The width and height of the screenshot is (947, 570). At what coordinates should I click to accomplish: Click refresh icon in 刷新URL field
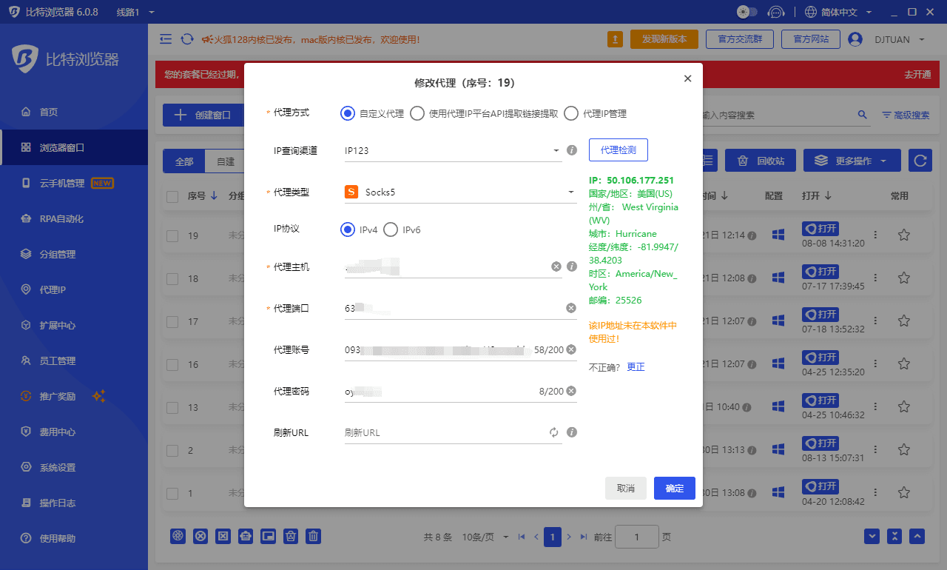pos(554,432)
